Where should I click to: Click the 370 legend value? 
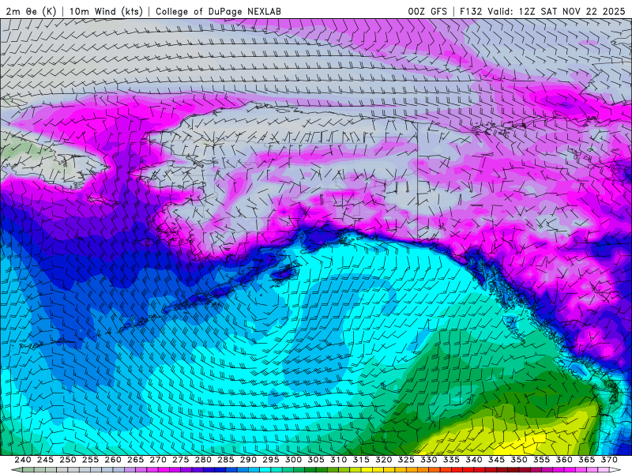pos(609,460)
